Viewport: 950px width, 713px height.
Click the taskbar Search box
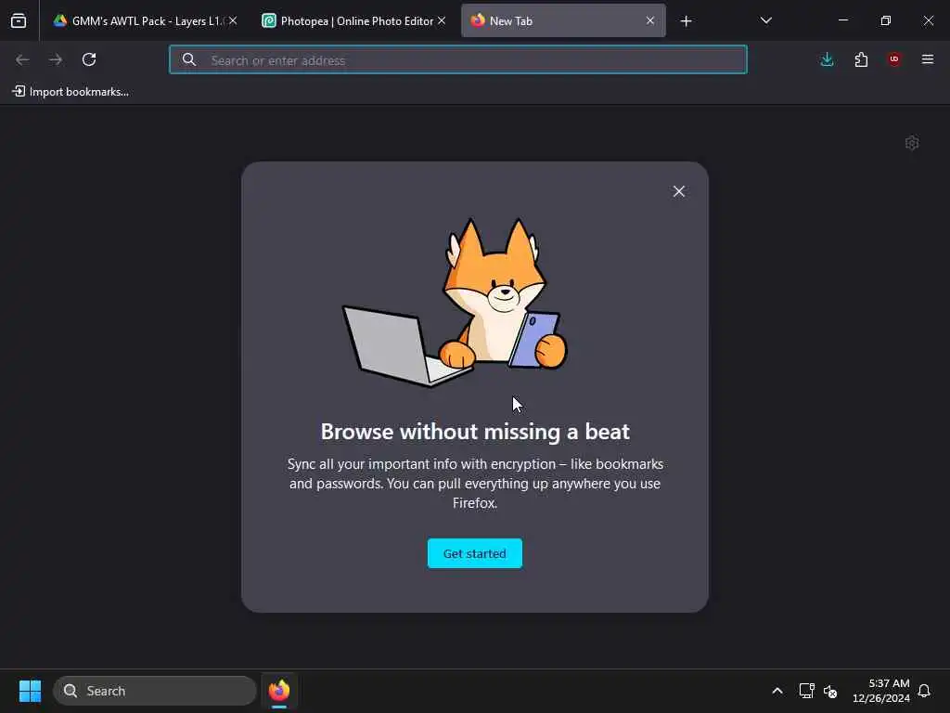pyautogui.click(x=155, y=691)
